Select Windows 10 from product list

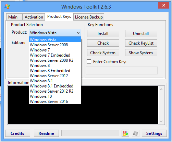[55, 96]
